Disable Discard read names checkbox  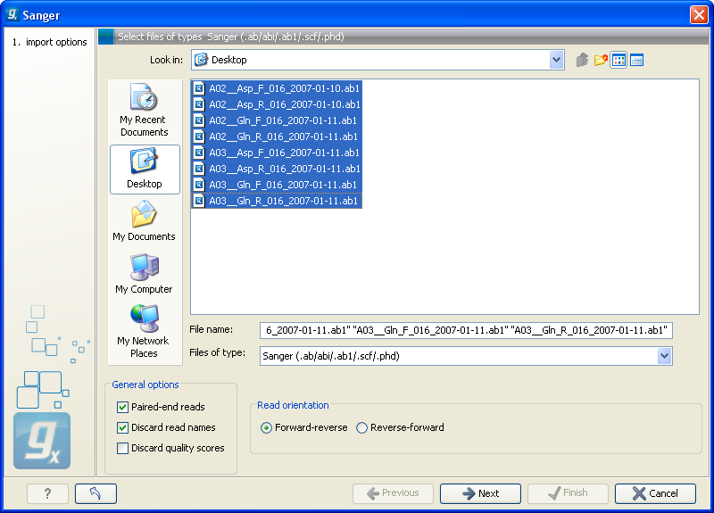[123, 427]
